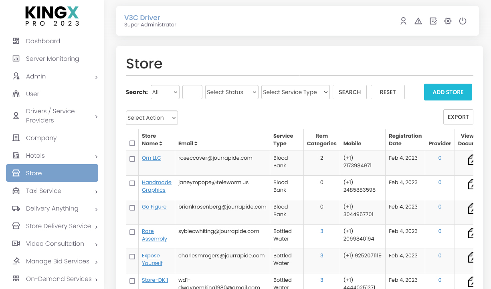Click the RESET button
The image size is (491, 289).
click(388, 92)
